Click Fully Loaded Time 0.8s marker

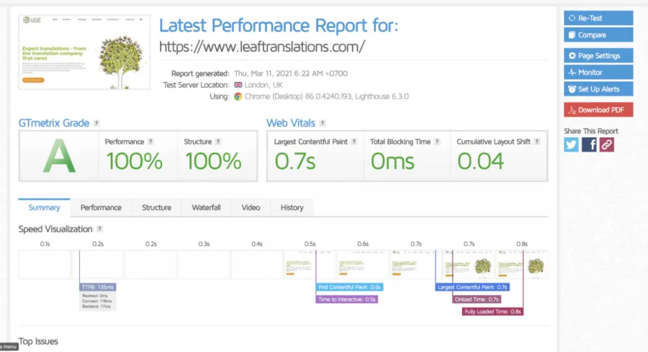tap(492, 312)
